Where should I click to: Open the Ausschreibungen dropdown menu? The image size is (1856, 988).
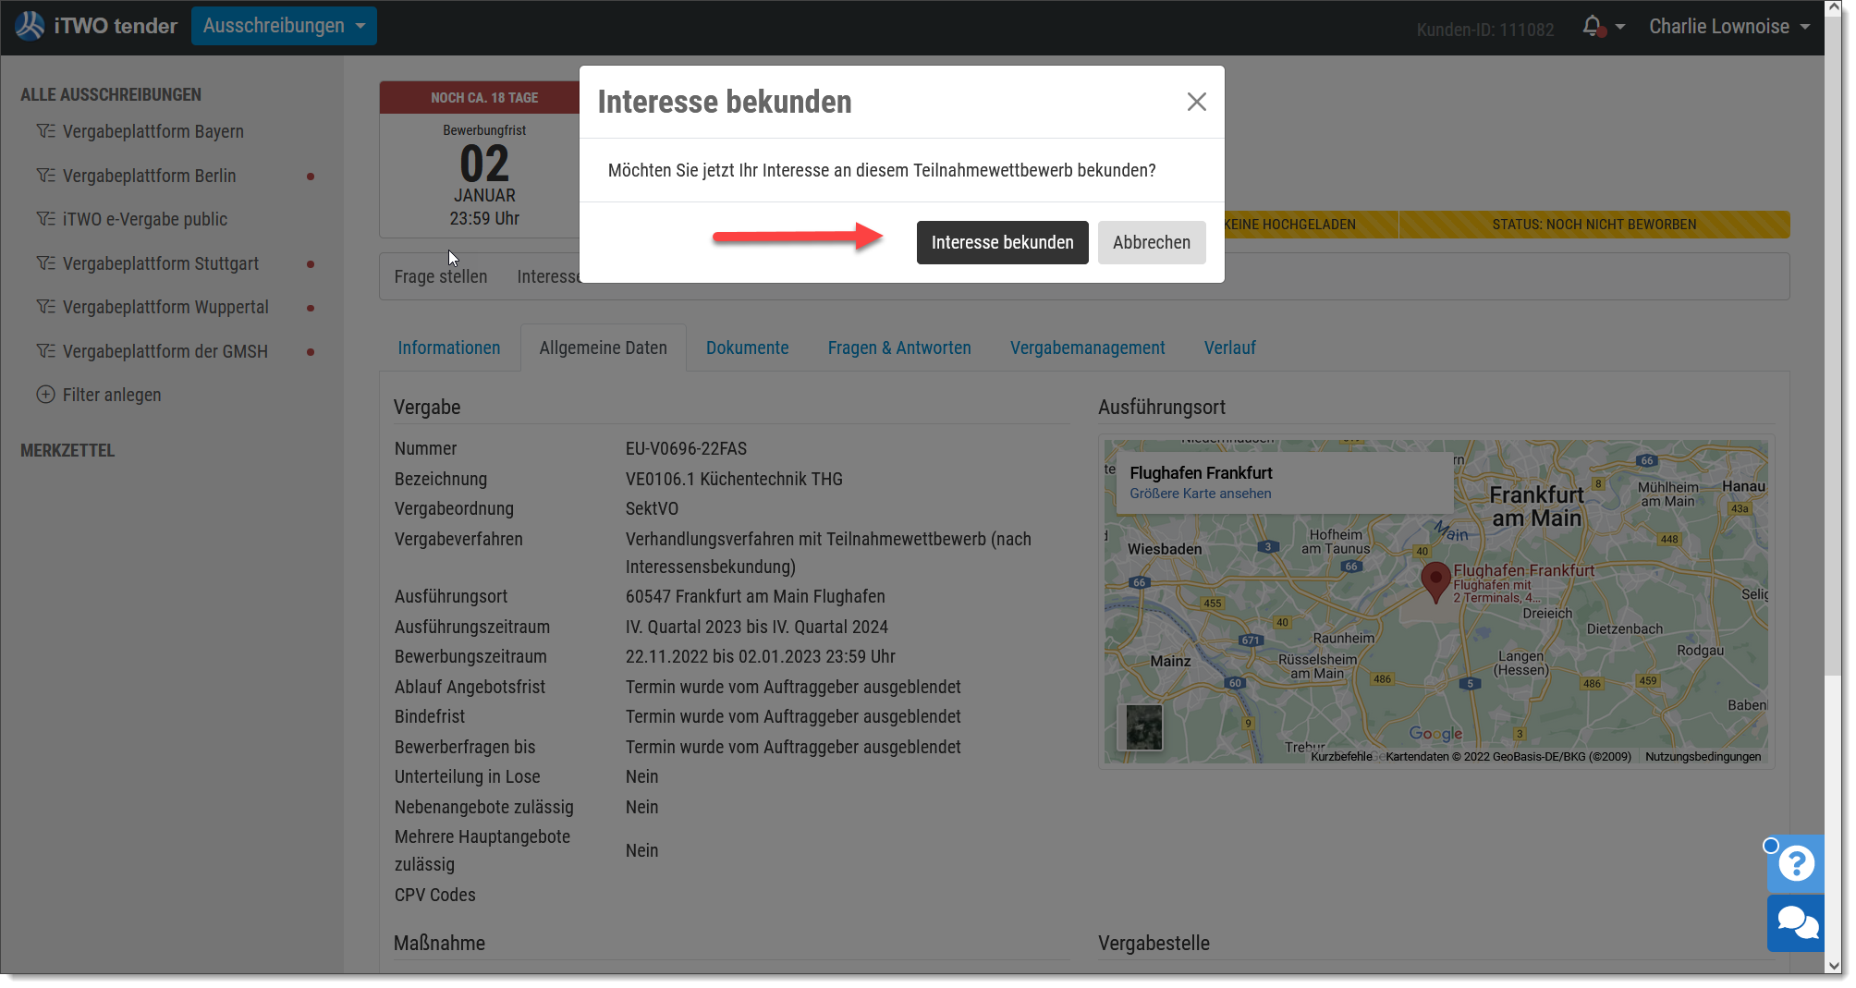(x=284, y=26)
